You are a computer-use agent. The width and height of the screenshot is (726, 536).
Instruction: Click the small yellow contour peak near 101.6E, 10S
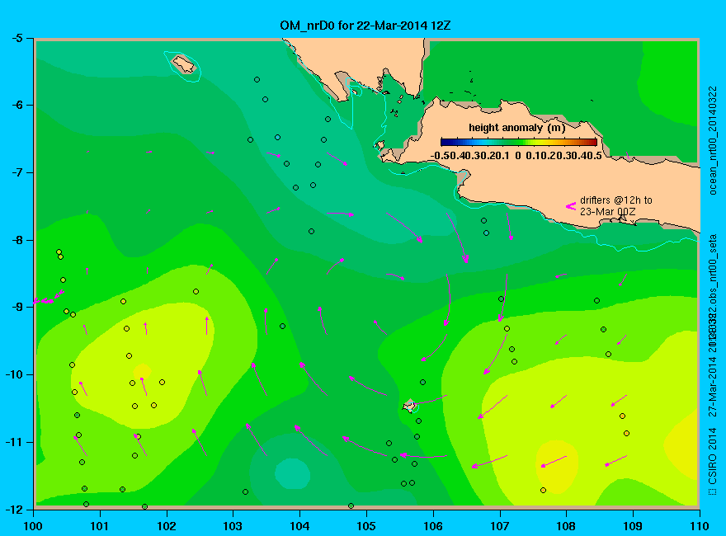click(x=142, y=371)
